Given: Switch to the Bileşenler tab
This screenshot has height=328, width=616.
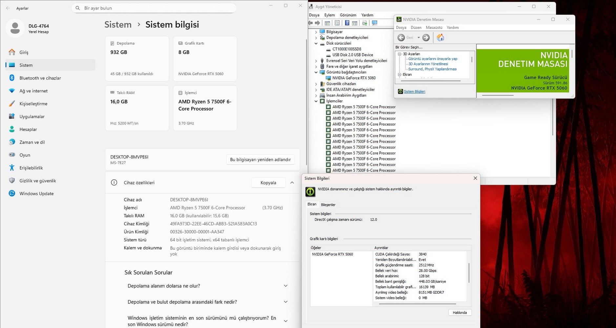Looking at the screenshot, I should click(328, 205).
